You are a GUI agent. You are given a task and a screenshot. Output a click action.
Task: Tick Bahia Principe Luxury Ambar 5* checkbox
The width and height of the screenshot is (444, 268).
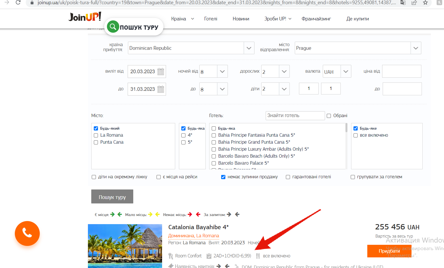(214, 149)
